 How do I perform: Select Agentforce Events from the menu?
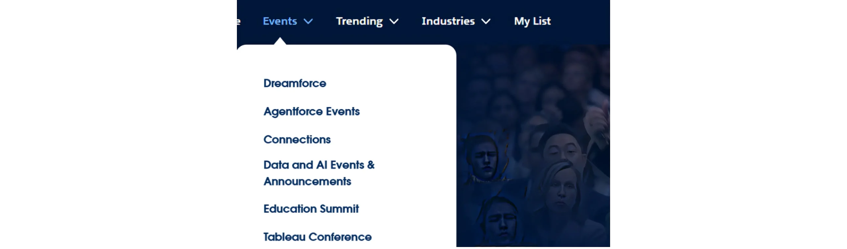[x=311, y=112]
